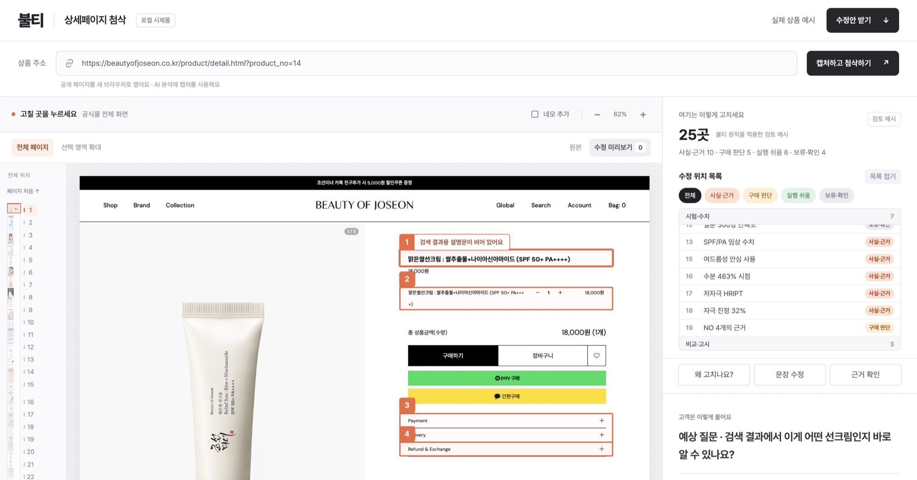Click the BEAUTY OF JOSEON logo
Viewport: 917px width, 480px height.
pos(364,205)
